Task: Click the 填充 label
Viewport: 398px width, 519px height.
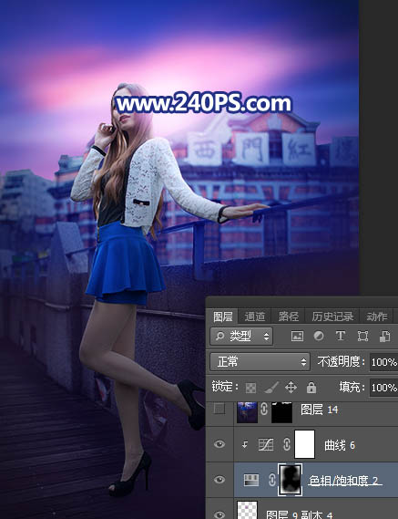Action: (352, 387)
